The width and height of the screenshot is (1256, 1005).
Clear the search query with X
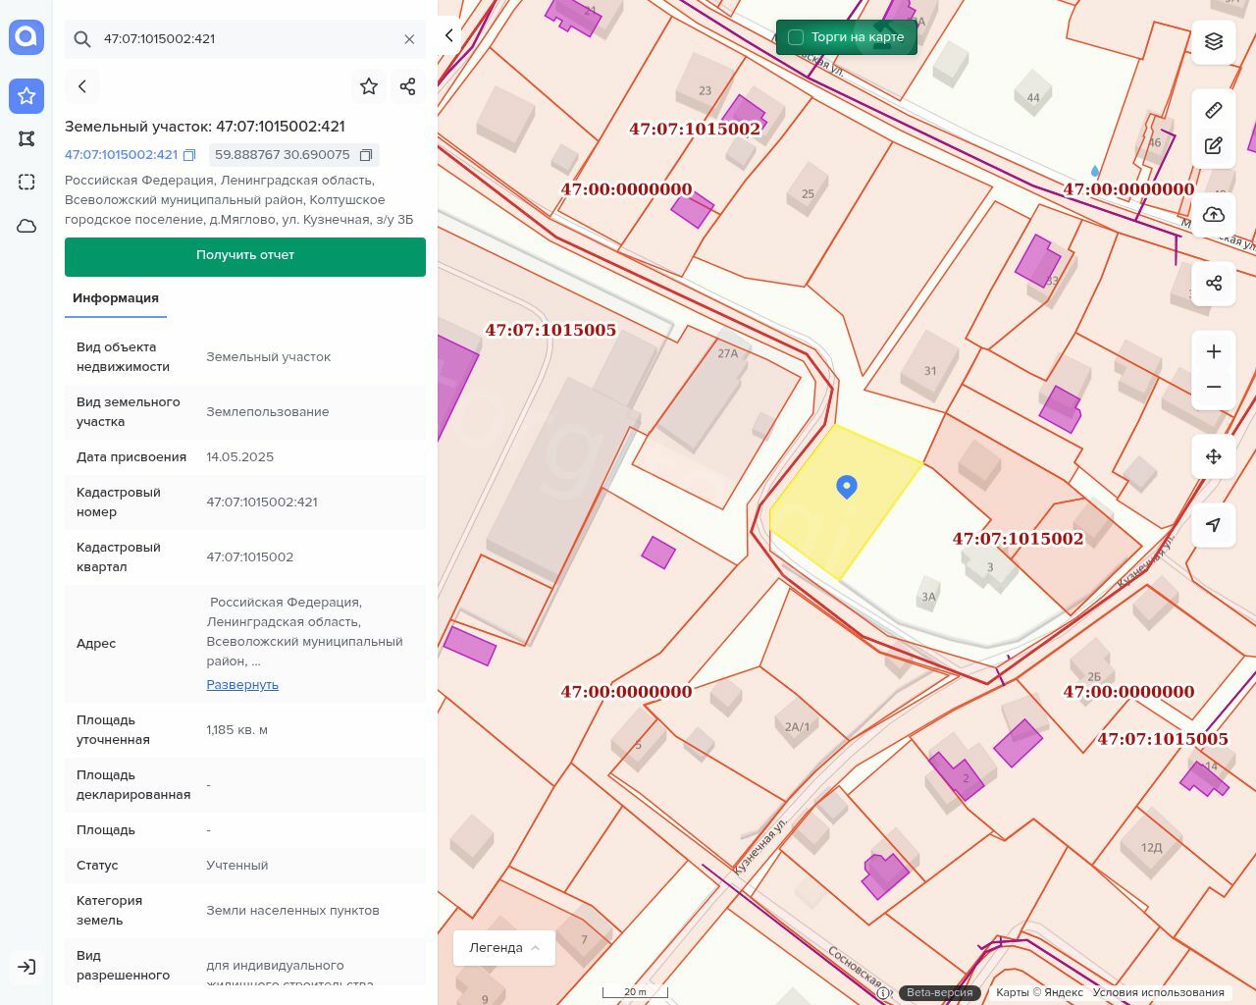coord(409,39)
